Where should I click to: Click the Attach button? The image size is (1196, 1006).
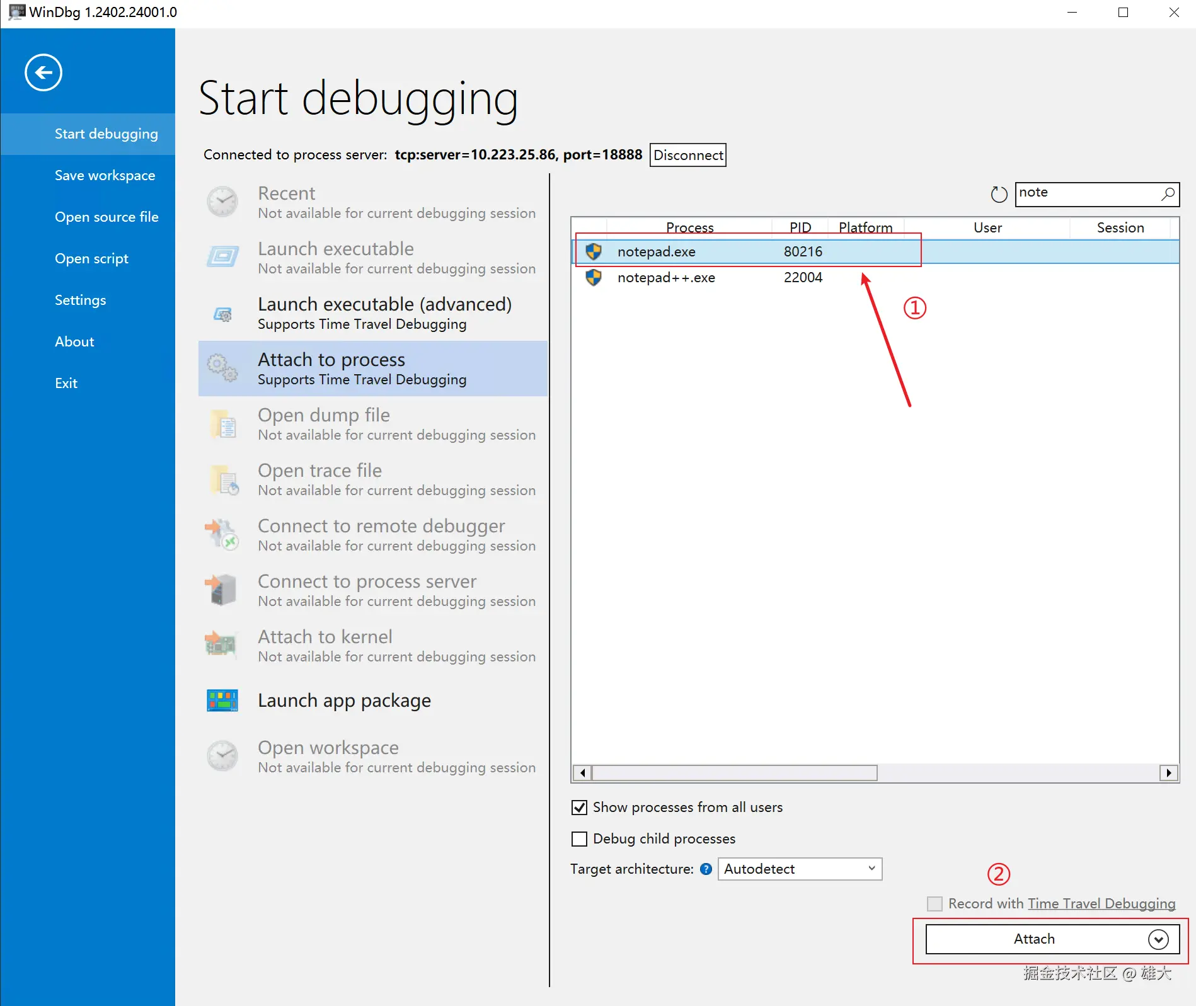pyautogui.click(x=1034, y=939)
